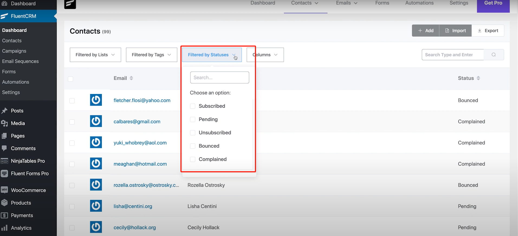518x236 pixels.
Task: Tick the Bounced status checkbox
Action: point(193,146)
